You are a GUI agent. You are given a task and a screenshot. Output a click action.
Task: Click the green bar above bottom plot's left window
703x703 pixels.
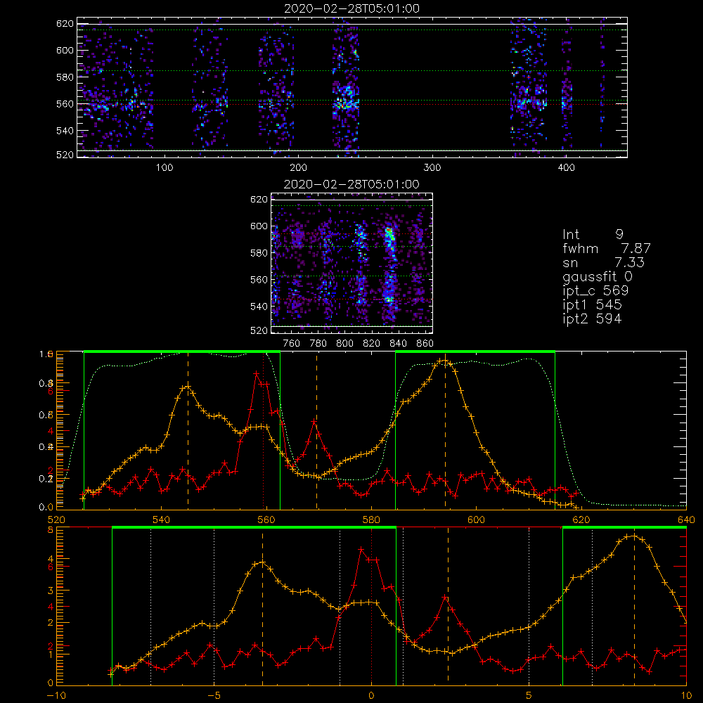pyautogui.click(x=254, y=528)
